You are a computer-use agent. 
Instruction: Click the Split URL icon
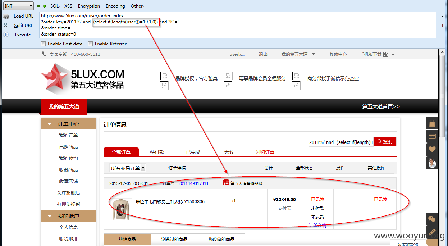coord(6,26)
